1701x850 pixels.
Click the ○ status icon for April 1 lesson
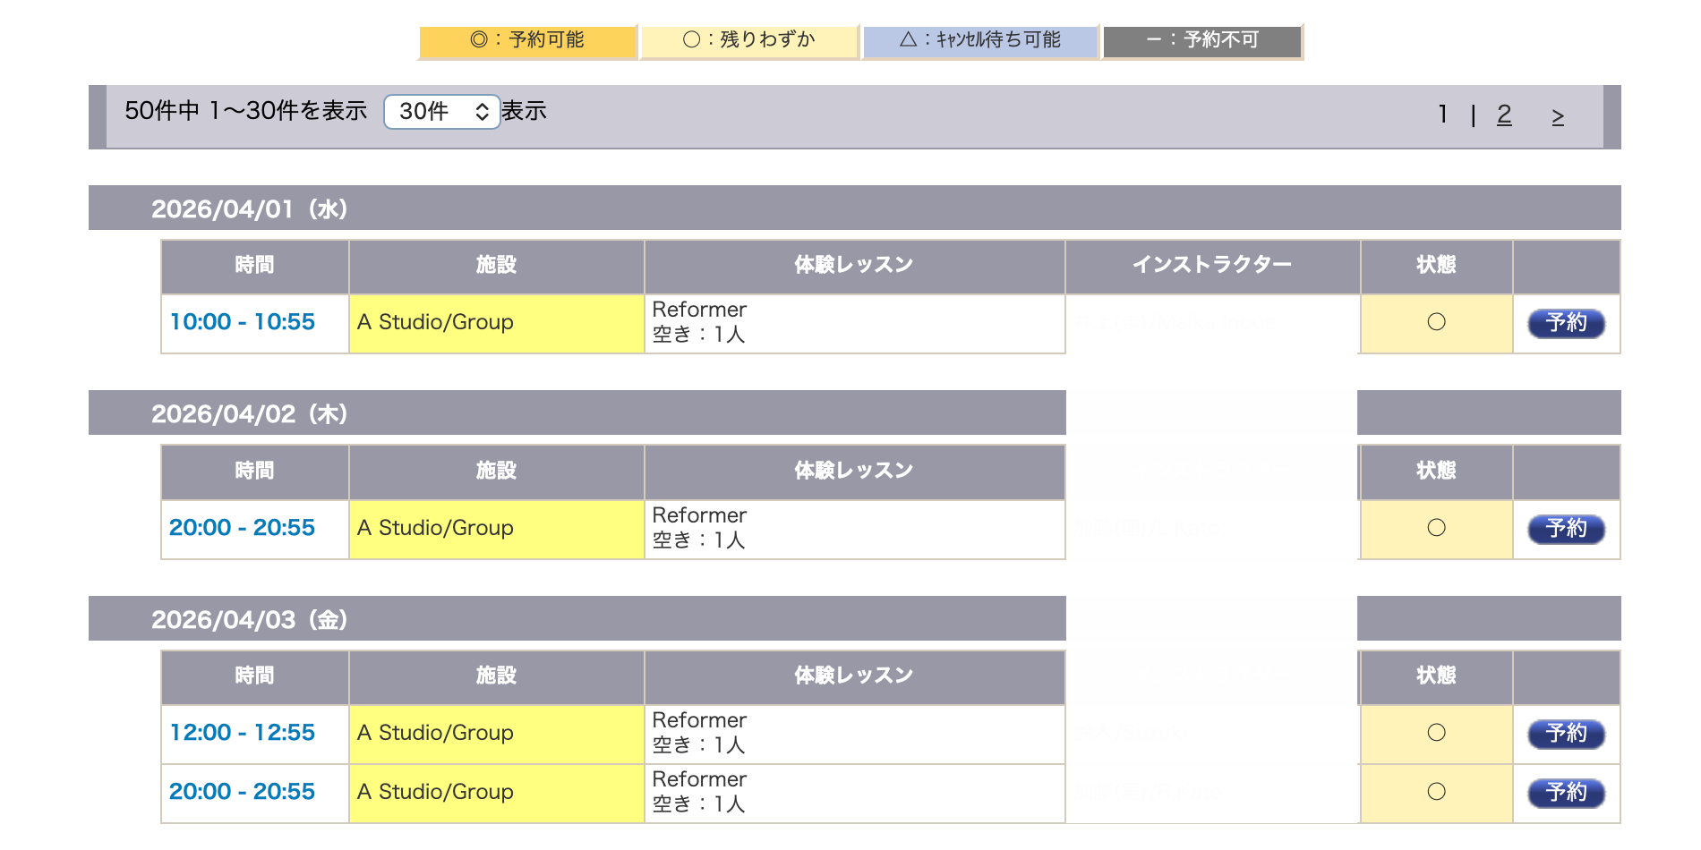click(x=1435, y=323)
